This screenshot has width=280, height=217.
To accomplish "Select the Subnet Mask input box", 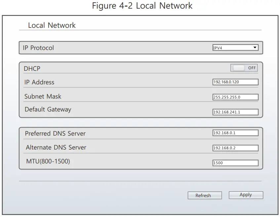I will click(235, 97).
